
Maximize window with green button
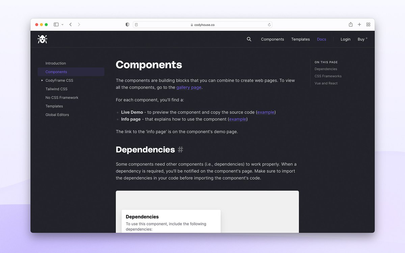46,25
